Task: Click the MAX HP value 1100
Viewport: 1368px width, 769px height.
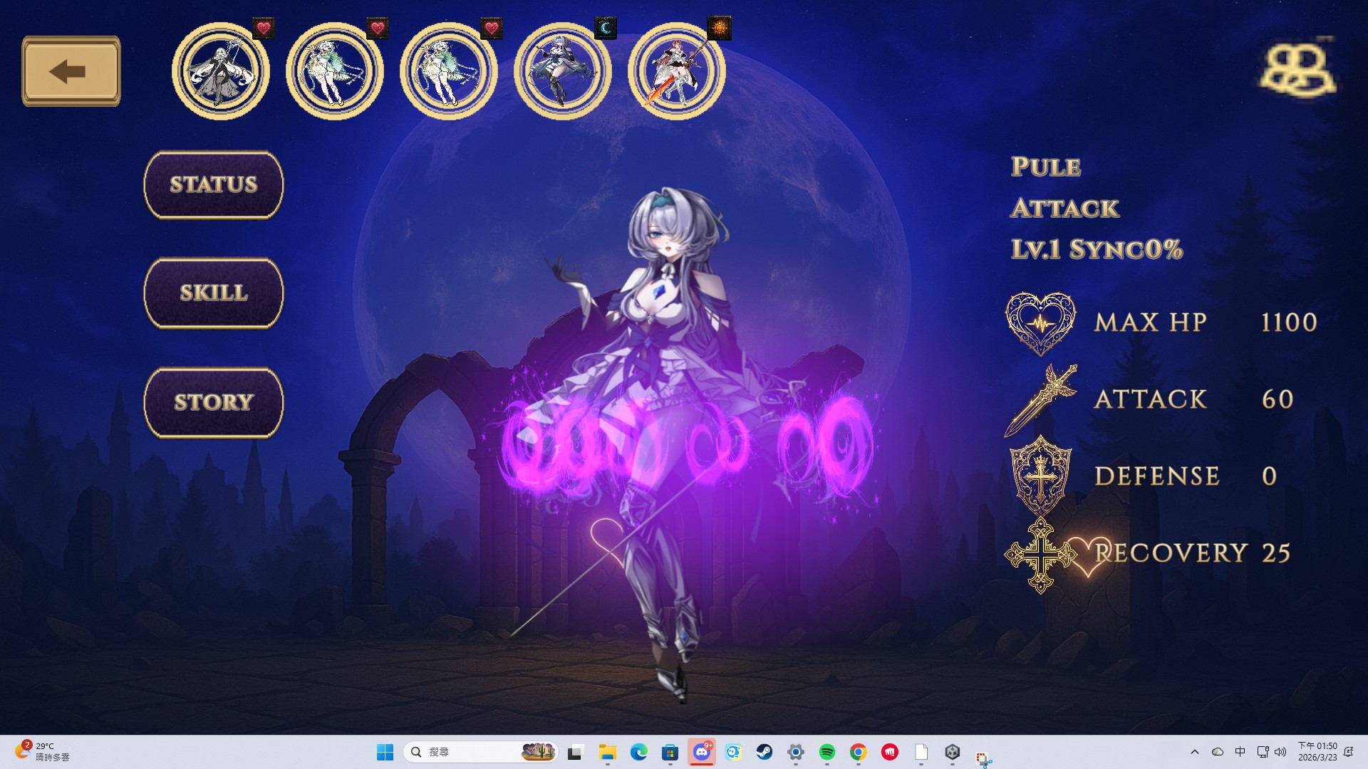Action: tap(1289, 323)
